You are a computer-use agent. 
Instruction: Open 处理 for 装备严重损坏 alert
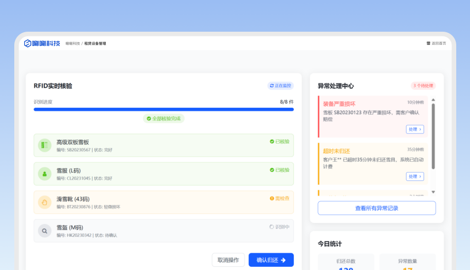(x=414, y=129)
